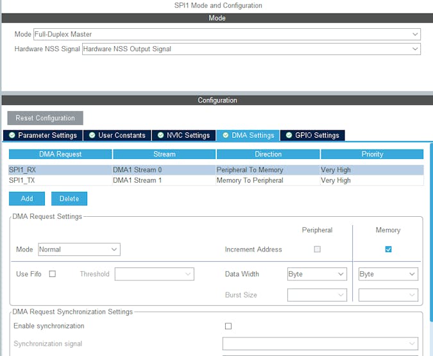The image size is (433, 356).
Task: Switch to Parameter Settings tab
Action: [x=43, y=135]
